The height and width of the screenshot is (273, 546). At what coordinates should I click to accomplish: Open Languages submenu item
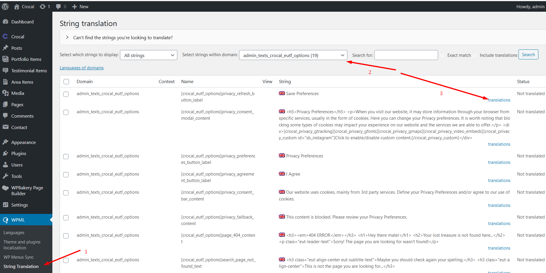pos(14,233)
